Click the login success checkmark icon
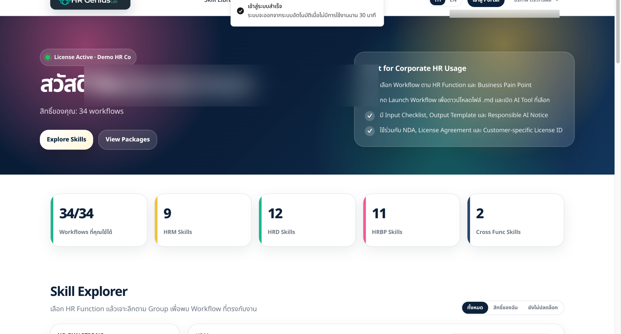621x334 pixels. 240,11
